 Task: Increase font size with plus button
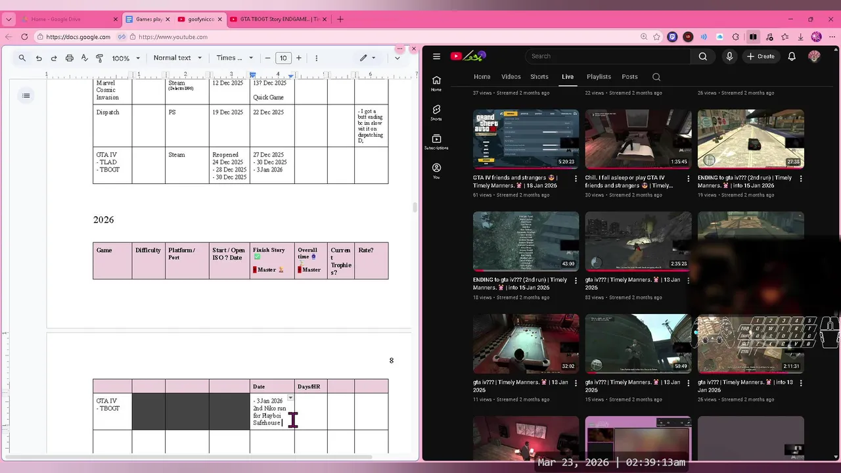pyautogui.click(x=298, y=58)
